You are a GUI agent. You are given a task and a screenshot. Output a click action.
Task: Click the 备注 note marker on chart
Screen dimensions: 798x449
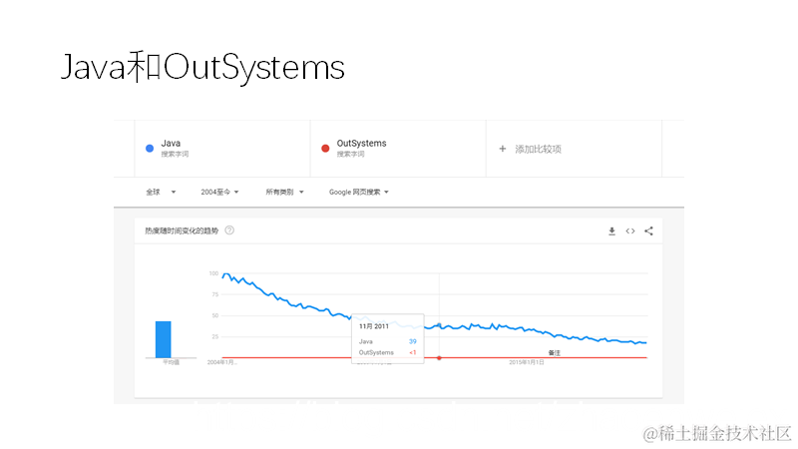[555, 353]
